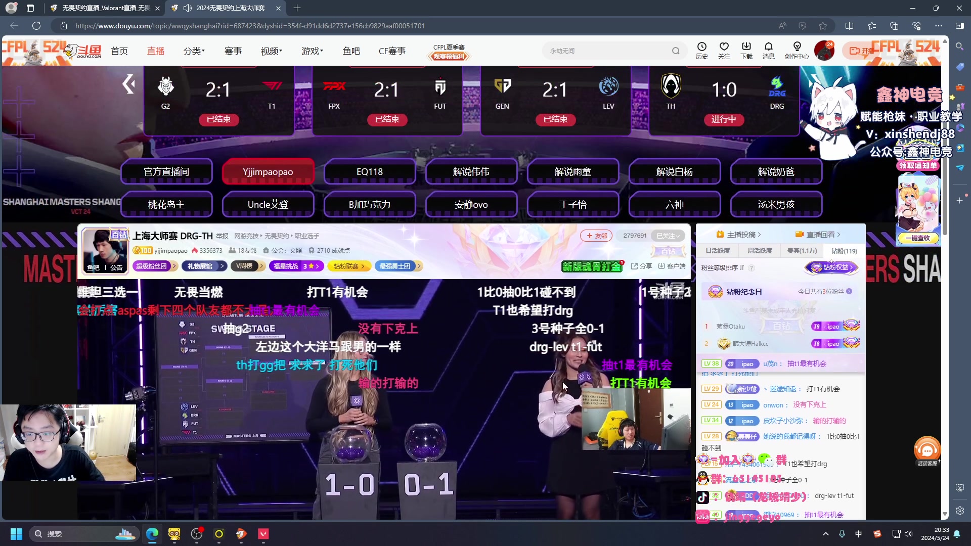Viewport: 971px width, 546px height.
Task: Switch input method 中 indicator
Action: coord(858,534)
